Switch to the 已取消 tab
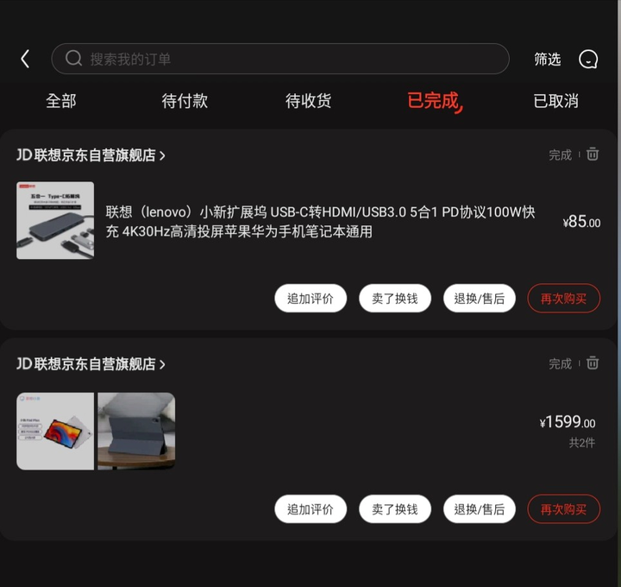This screenshot has width=621, height=587. coord(555,101)
